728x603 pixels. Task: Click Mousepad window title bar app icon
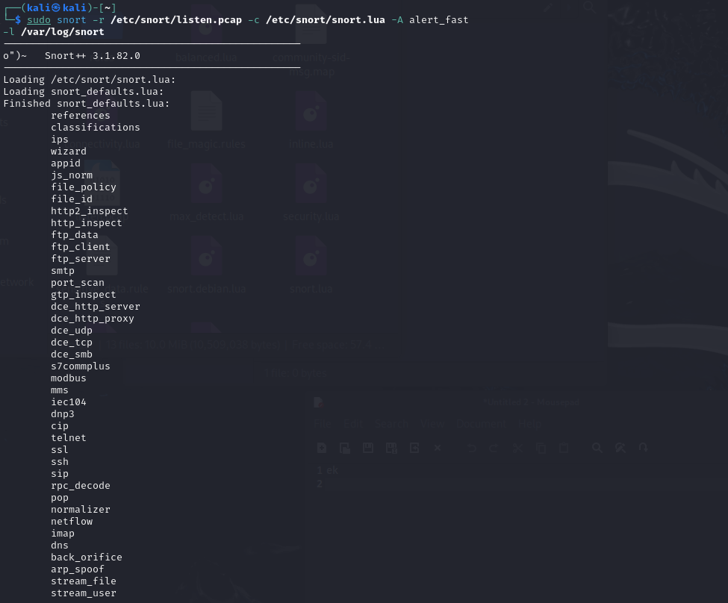[318, 402]
